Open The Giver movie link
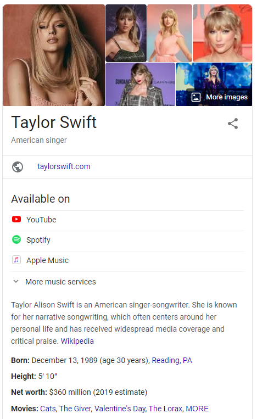Image resolution: width=257 pixels, height=419 pixels. [x=75, y=409]
